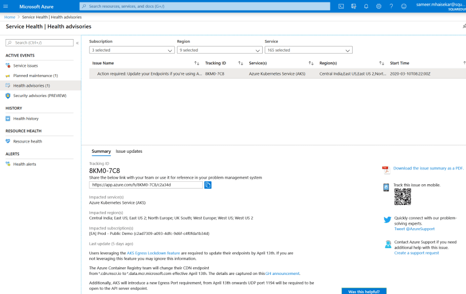Click the Twitter bird icon

click(387, 220)
